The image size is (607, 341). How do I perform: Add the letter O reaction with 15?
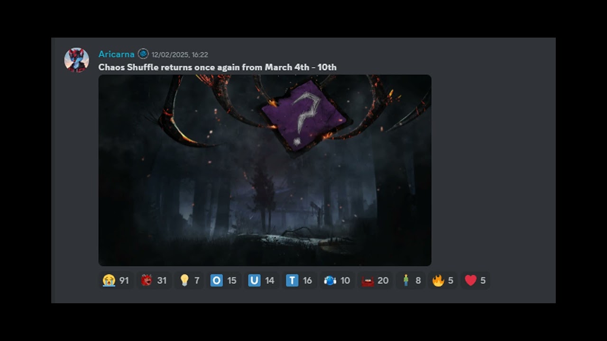[224, 280]
